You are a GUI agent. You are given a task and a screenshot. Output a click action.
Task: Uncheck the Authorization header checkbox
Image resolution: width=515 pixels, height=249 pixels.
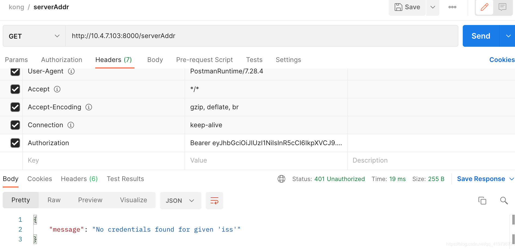point(15,143)
